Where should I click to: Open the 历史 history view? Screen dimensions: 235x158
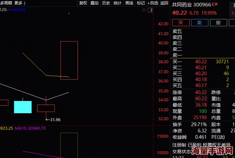point(106,3)
